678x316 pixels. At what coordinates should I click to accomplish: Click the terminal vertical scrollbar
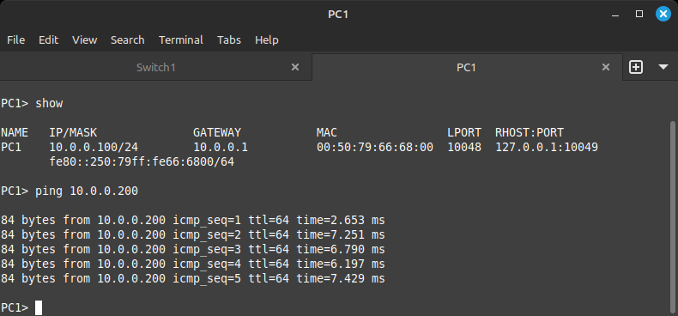point(674,216)
